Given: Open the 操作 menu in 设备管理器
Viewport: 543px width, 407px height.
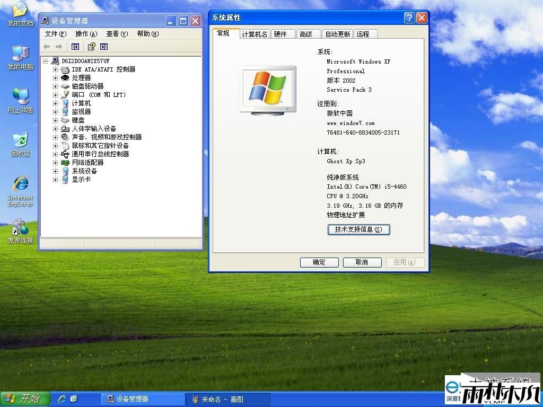Looking at the screenshot, I should point(85,33).
